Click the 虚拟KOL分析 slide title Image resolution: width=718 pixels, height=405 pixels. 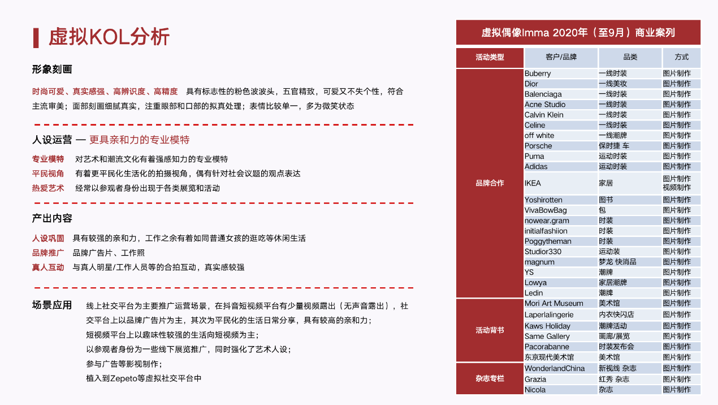pos(109,37)
